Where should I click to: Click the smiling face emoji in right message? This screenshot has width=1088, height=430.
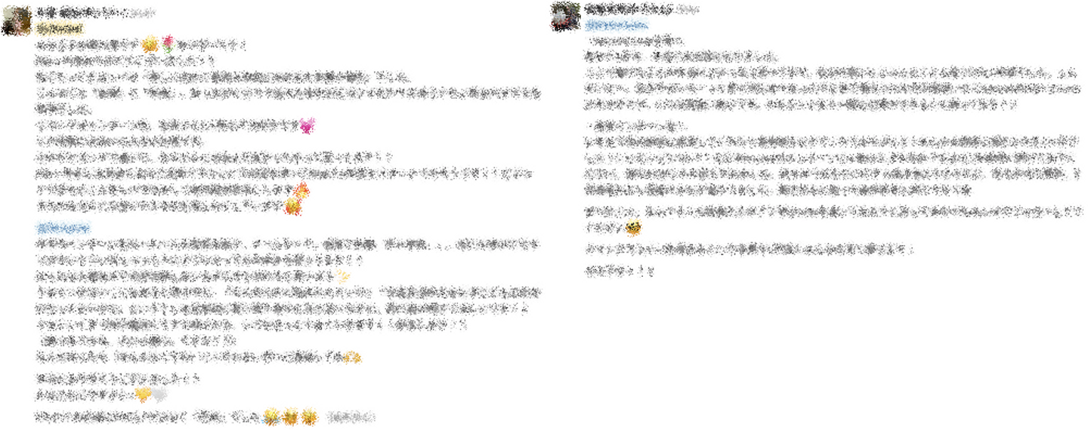coord(632,227)
